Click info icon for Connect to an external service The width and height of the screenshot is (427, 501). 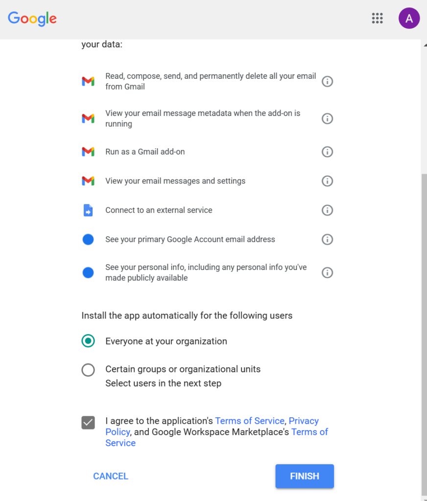(327, 210)
